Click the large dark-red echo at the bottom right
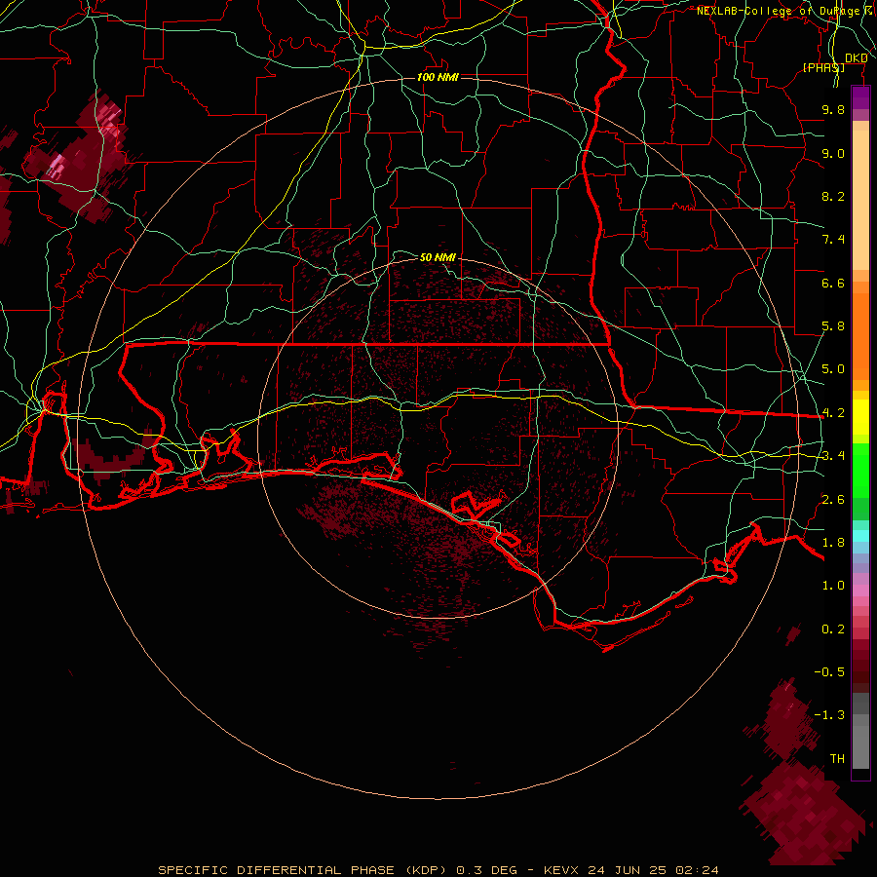The width and height of the screenshot is (877, 877). 804,814
